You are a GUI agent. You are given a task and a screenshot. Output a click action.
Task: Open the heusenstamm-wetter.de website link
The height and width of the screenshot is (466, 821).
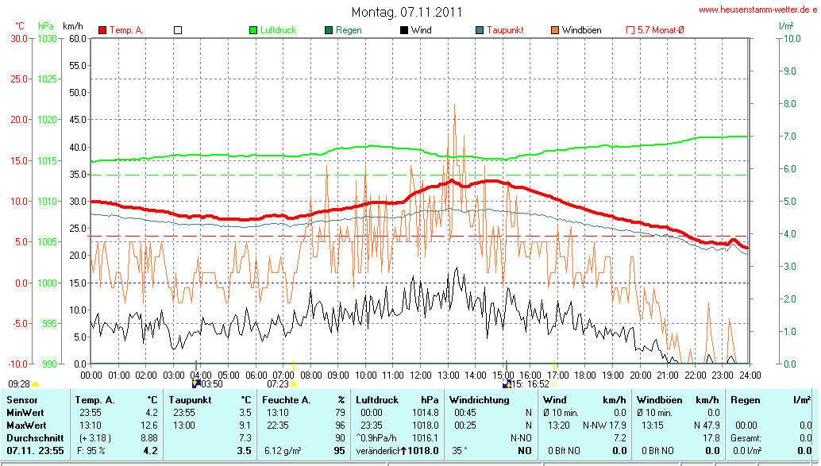click(x=758, y=10)
